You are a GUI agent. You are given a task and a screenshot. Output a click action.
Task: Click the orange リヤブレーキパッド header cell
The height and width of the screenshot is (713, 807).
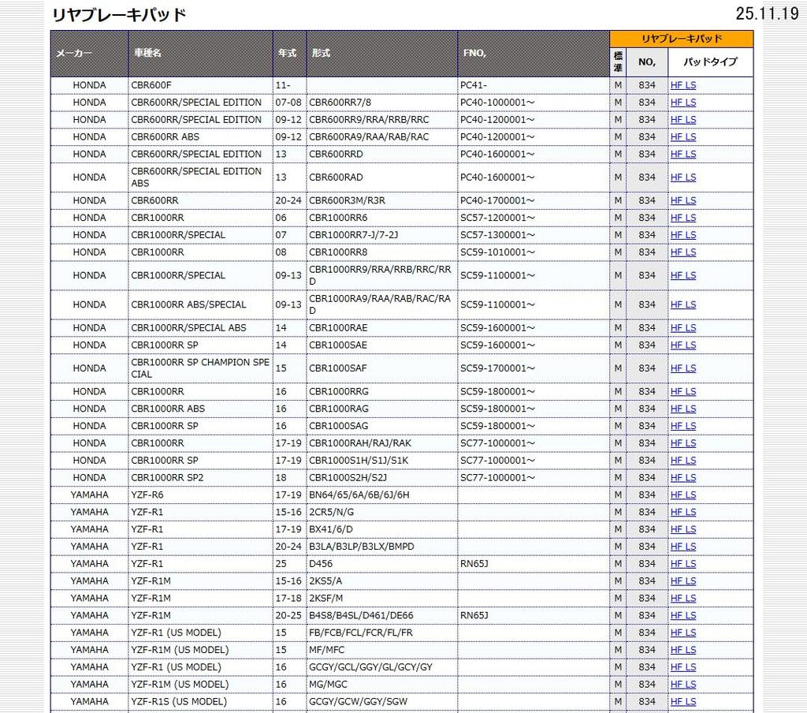[x=681, y=39]
